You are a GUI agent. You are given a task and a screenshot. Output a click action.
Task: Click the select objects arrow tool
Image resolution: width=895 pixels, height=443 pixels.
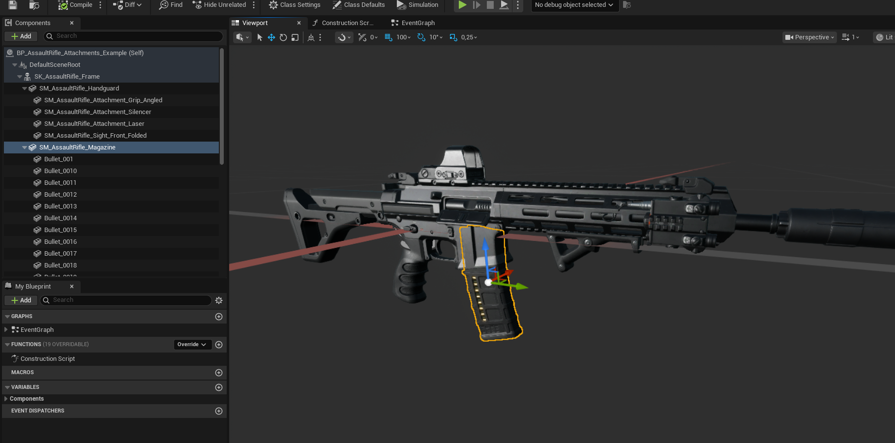pyautogui.click(x=260, y=37)
